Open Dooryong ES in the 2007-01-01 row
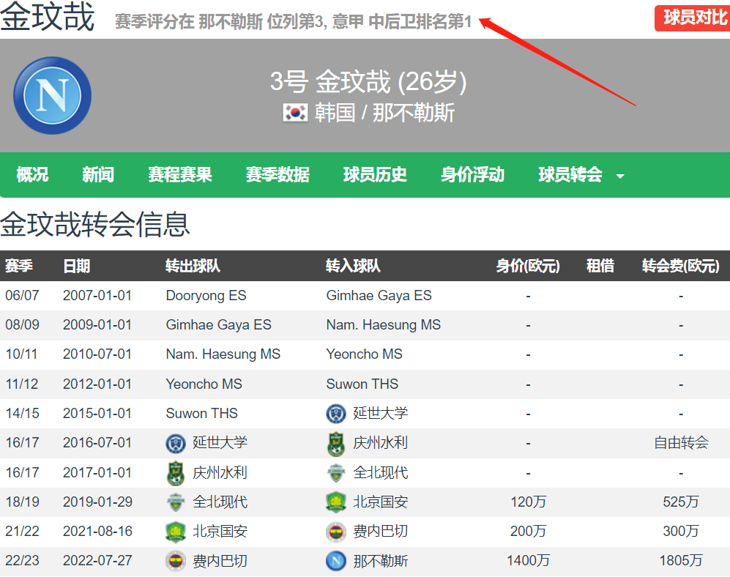730x577 pixels. 206,296
